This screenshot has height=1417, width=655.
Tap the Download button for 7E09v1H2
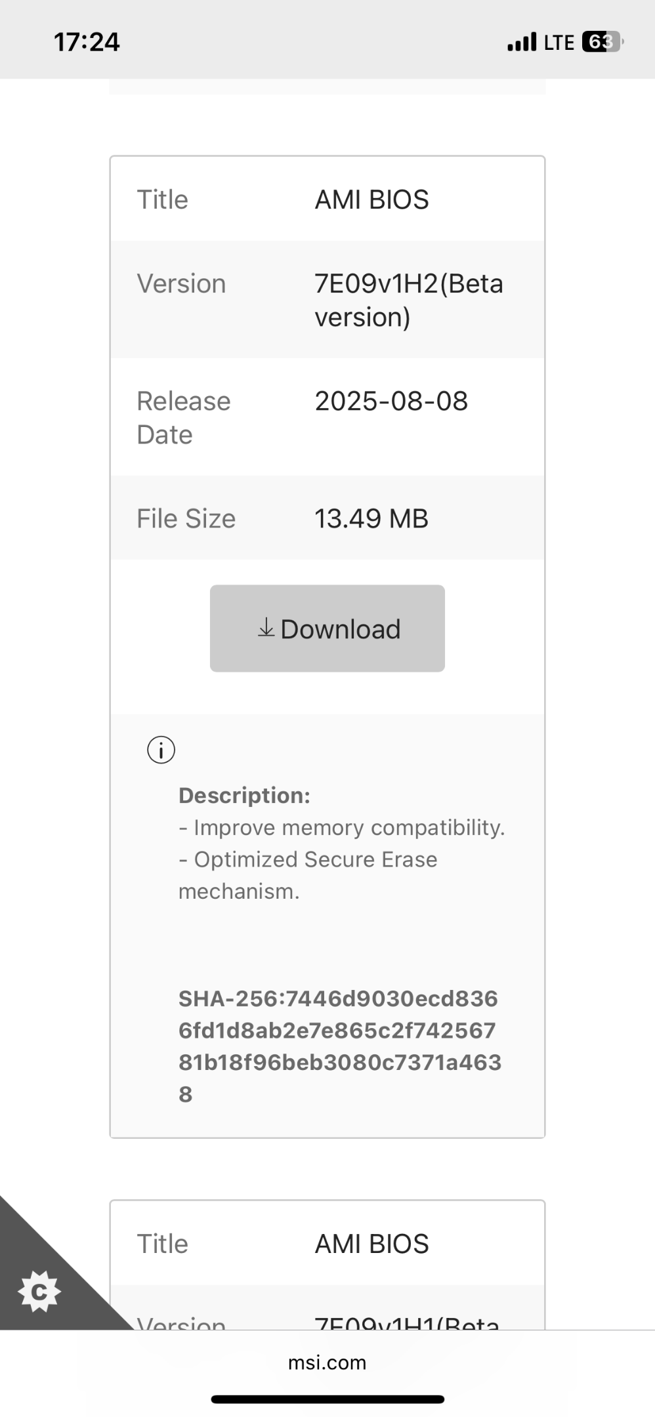pos(327,628)
